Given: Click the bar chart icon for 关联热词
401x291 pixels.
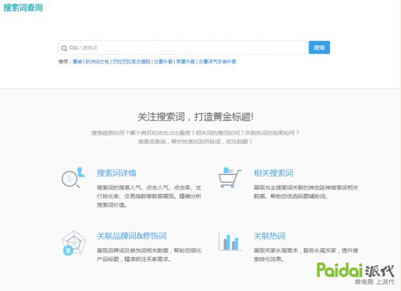Looking at the screenshot, I should pos(229,241).
